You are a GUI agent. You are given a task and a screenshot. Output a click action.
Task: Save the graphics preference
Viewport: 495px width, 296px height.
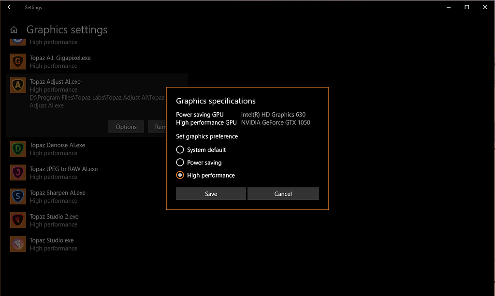tap(211, 193)
